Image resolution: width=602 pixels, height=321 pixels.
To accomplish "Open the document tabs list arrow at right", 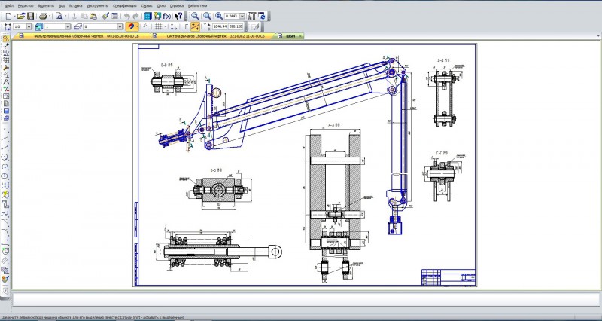I will (x=598, y=36).
